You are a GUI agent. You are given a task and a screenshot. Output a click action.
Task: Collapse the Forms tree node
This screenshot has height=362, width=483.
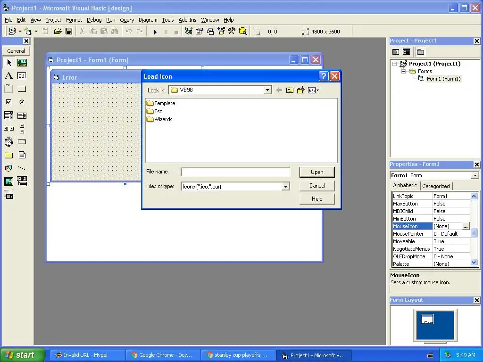403,71
